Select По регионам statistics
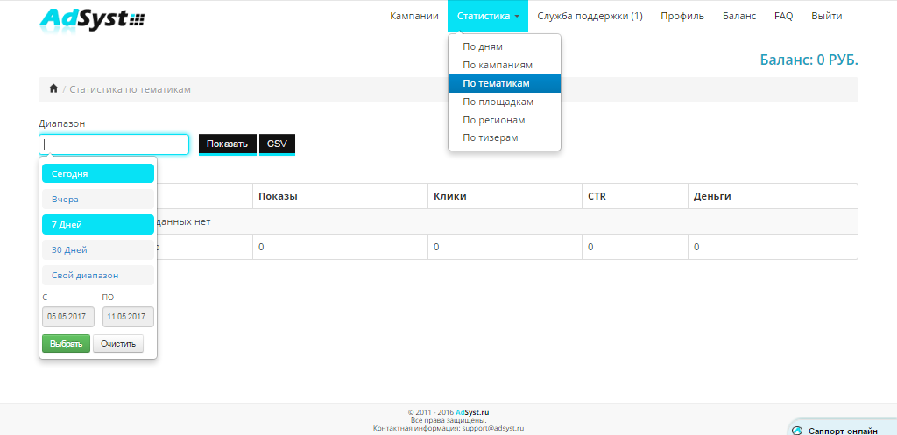The image size is (897, 435). point(504,120)
